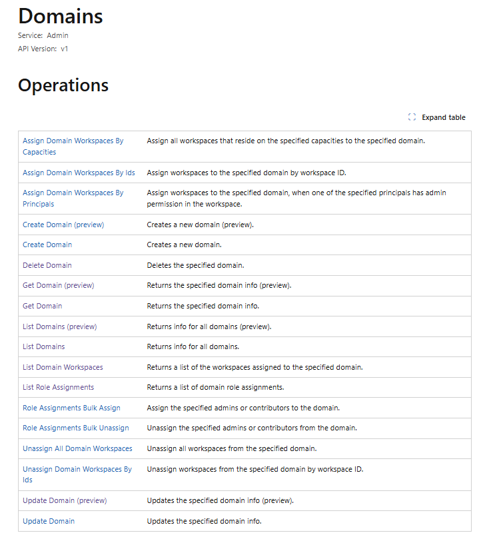Viewport: 491px width, 539px height.
Task: Click the Expand table icon
Action: click(412, 117)
